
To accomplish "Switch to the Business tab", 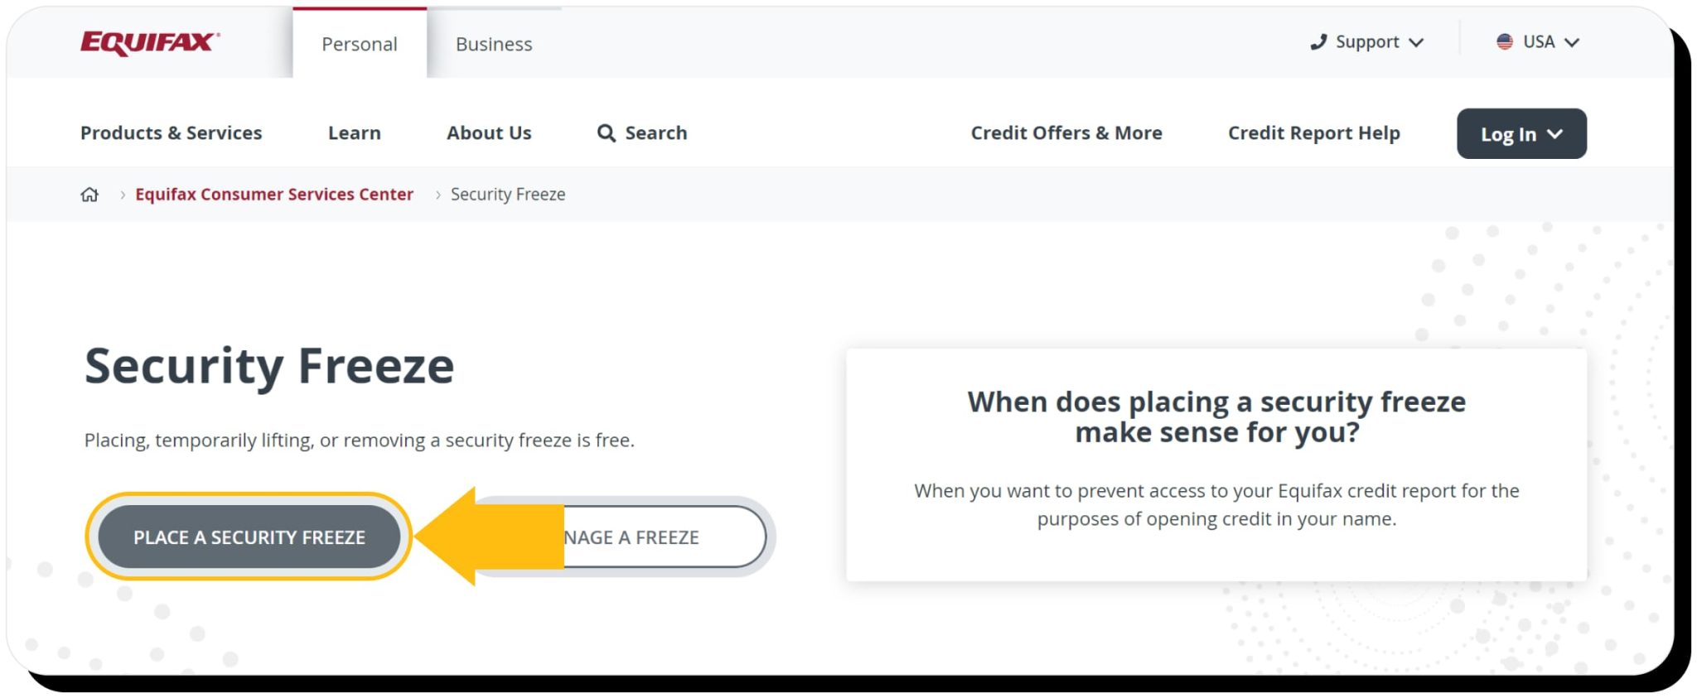I will [x=494, y=44].
